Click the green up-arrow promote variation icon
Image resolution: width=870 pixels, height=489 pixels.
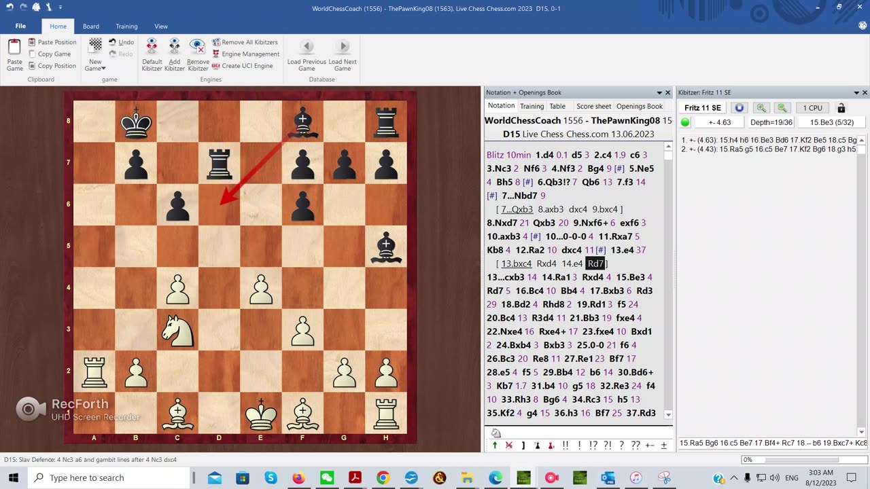(x=495, y=446)
